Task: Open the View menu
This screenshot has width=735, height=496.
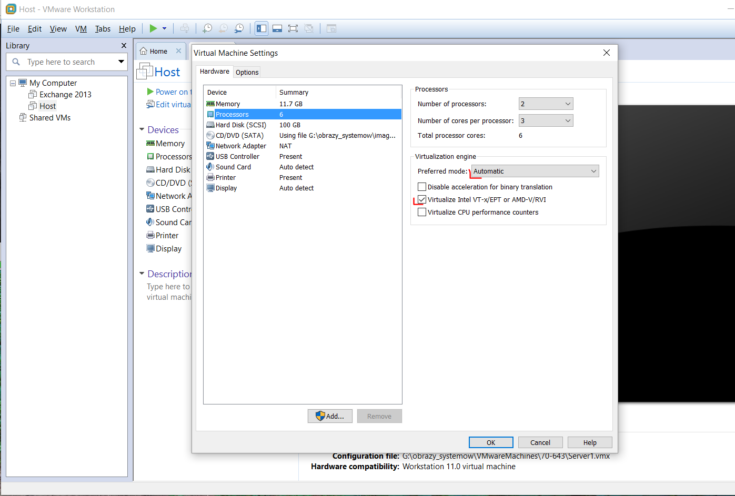Action: [x=58, y=29]
